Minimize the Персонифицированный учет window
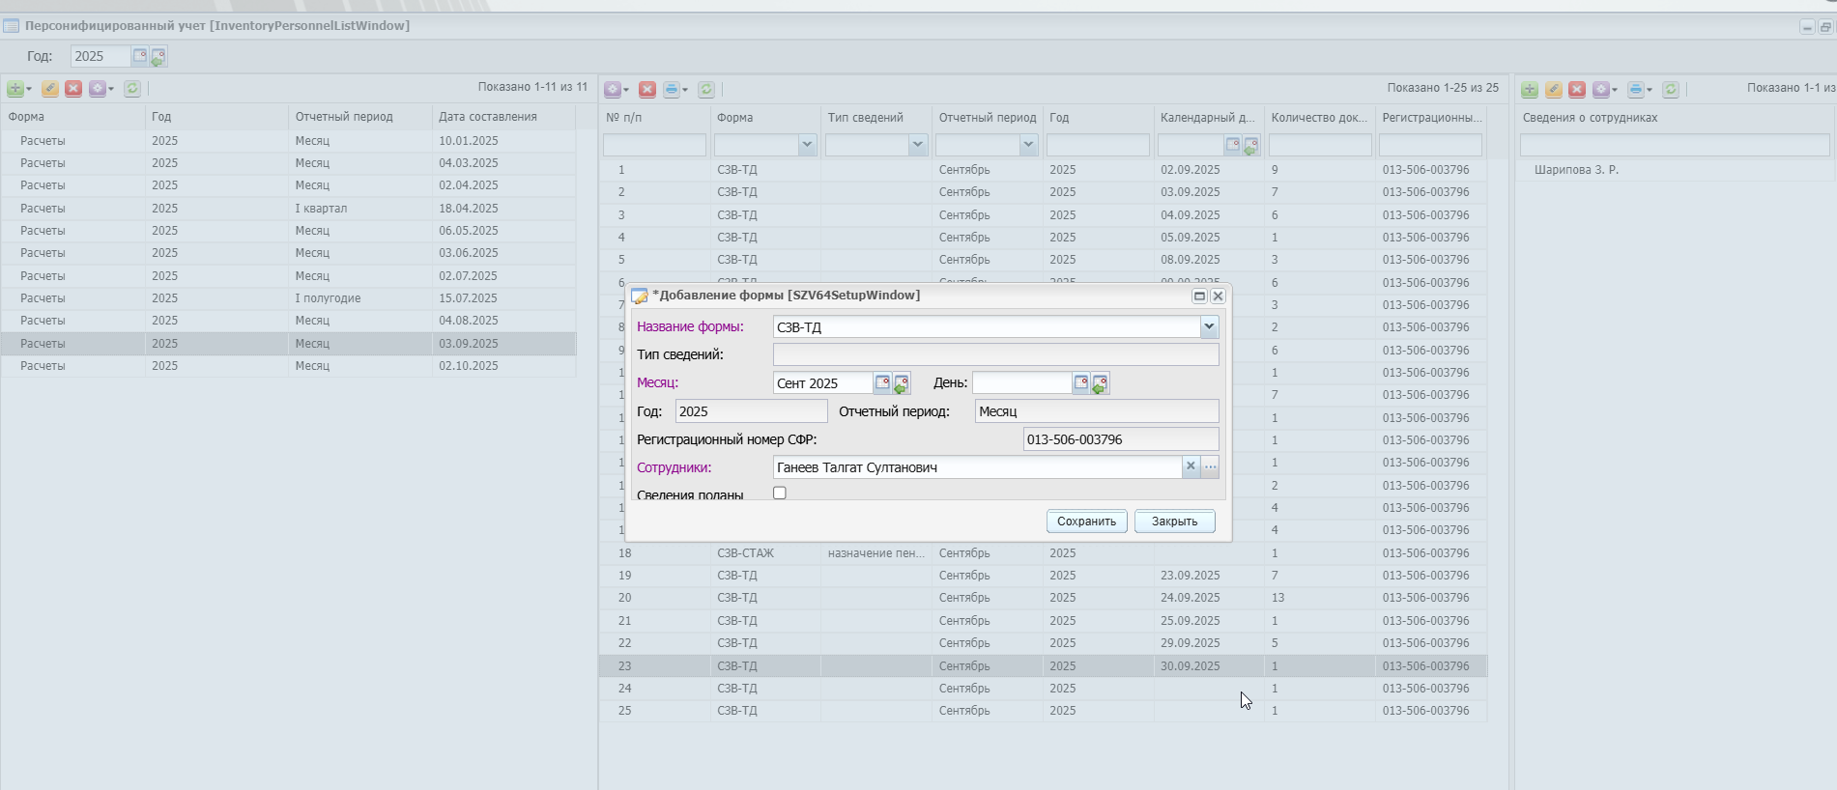This screenshot has height=790, width=1837. point(1807,27)
